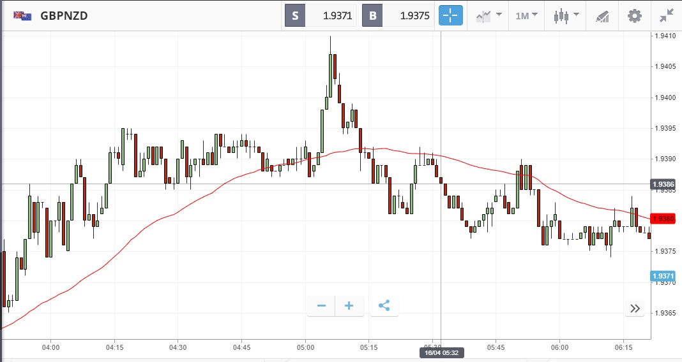
Task: Zoom out with the minus button
Action: (x=321, y=306)
